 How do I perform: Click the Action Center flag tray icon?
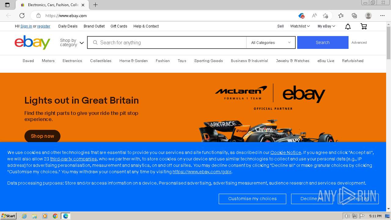(362, 216)
